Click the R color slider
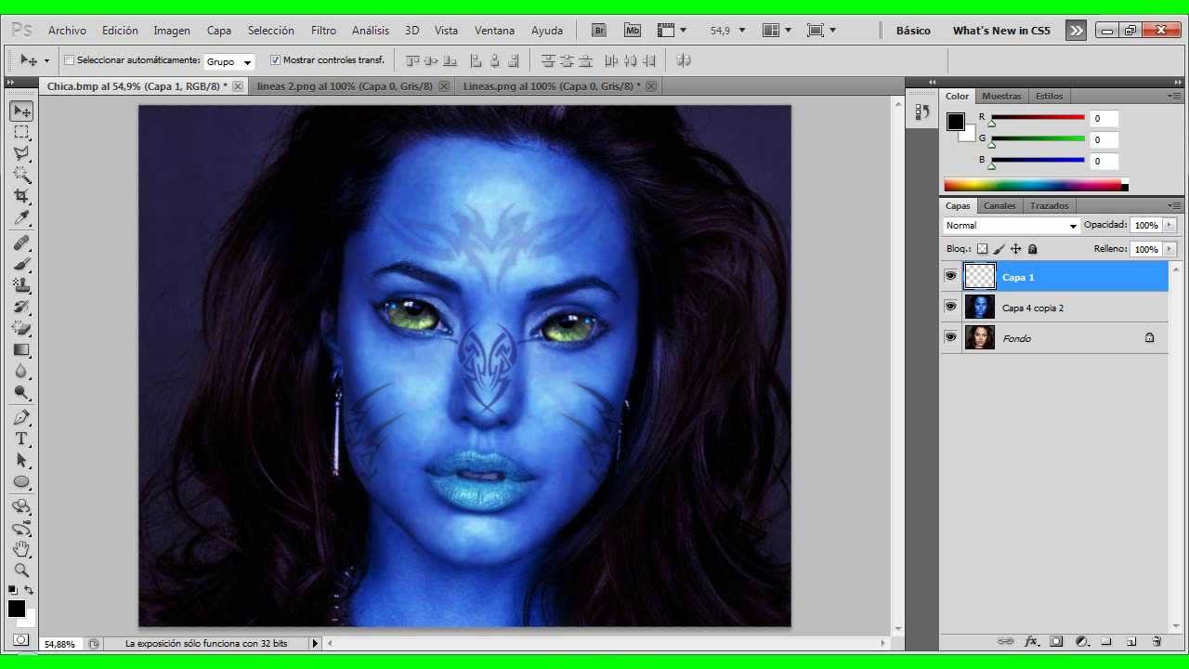 [1038, 118]
